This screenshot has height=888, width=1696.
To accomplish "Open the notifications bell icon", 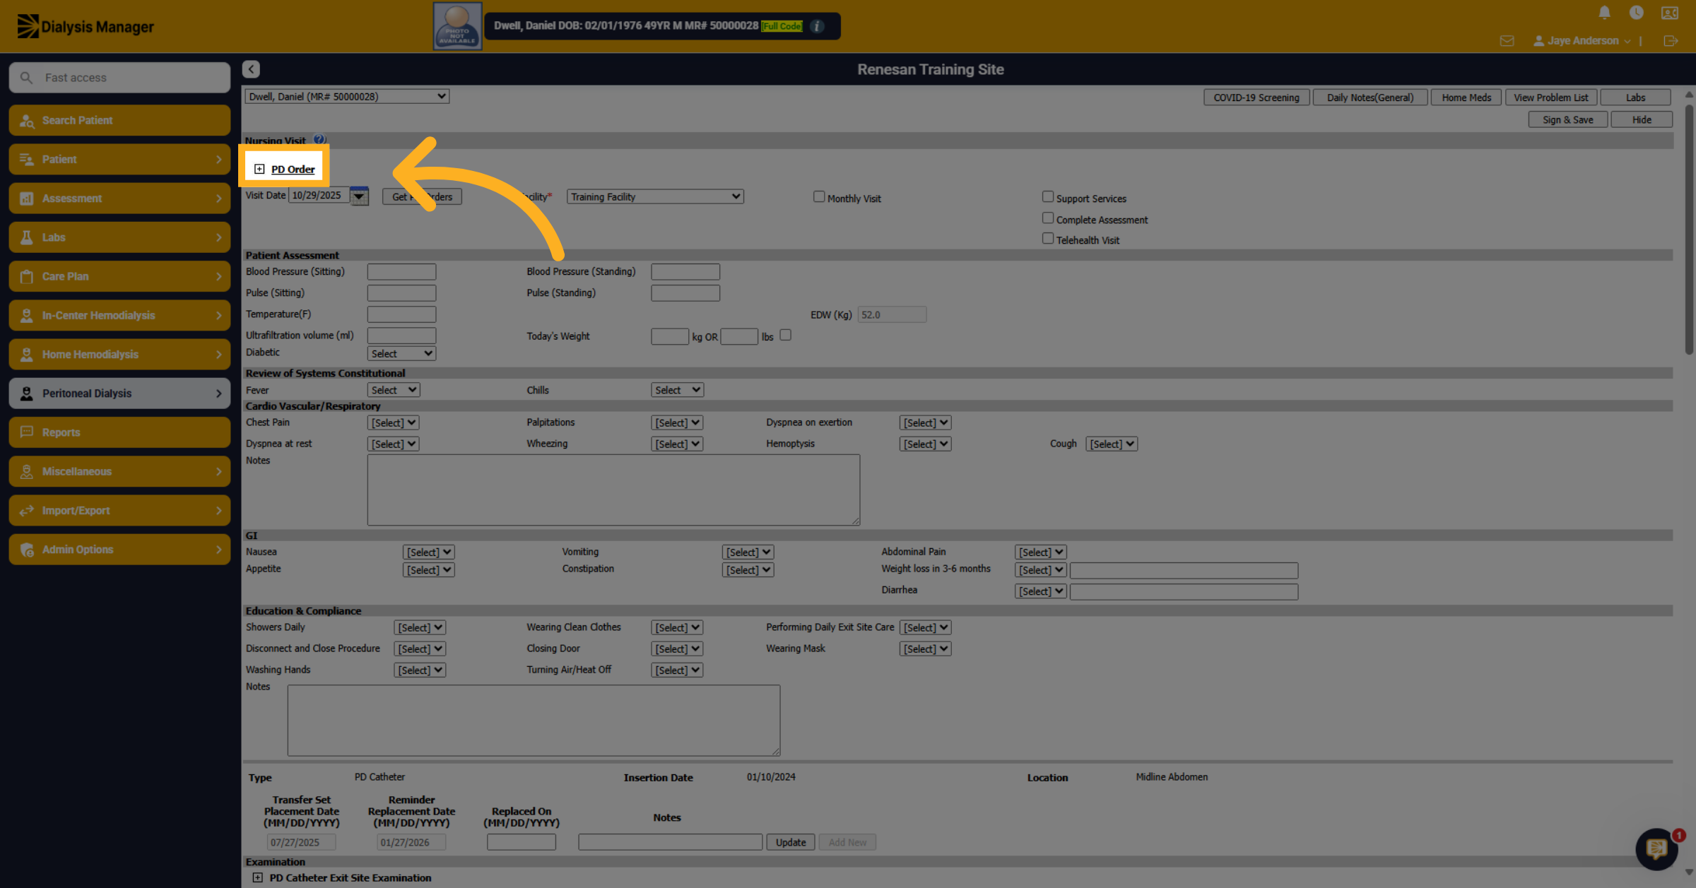I will [1604, 13].
